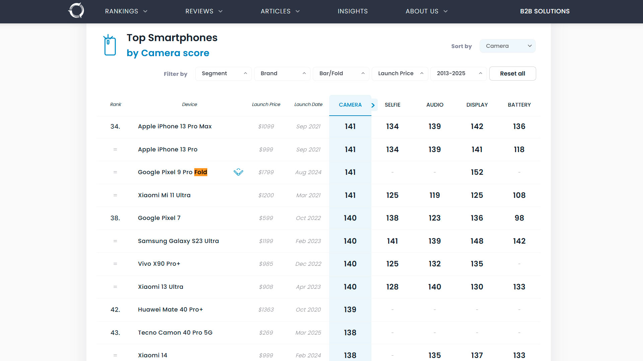
Task: Click $1799 launch price
Action: [x=266, y=172]
